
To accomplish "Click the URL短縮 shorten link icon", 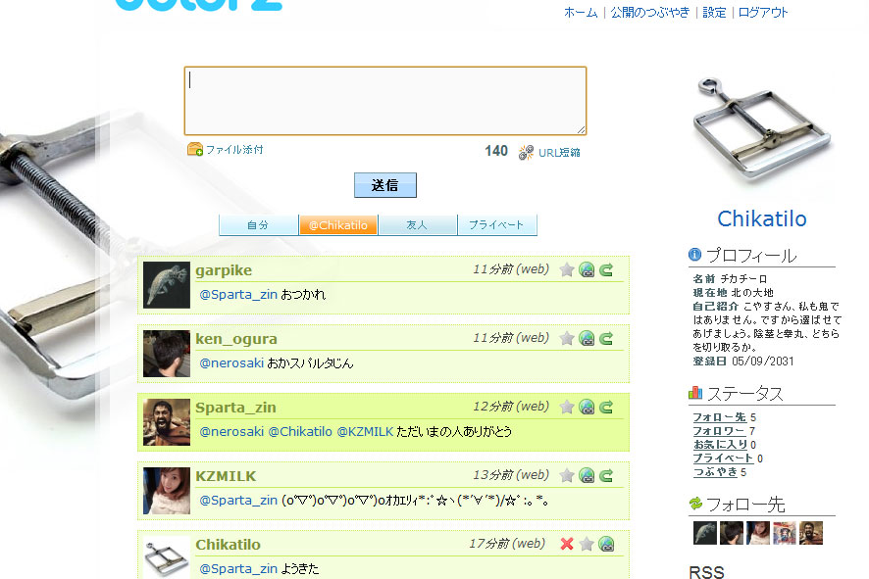I will 527,152.
